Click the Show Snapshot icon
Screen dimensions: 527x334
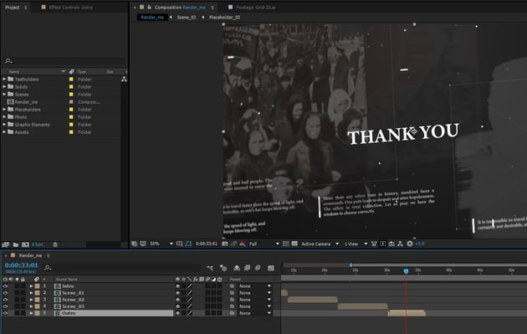[233, 244]
